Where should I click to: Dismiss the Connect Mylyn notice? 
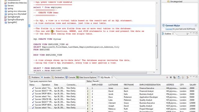[196, 26]
